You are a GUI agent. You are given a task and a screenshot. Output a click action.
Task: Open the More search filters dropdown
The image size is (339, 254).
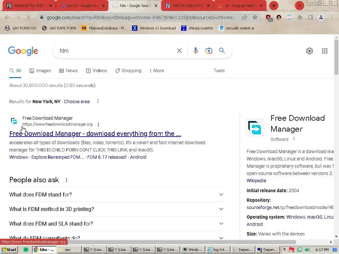(x=157, y=71)
